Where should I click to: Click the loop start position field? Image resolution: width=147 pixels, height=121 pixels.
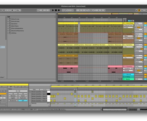pyautogui.click(x=81, y=10)
